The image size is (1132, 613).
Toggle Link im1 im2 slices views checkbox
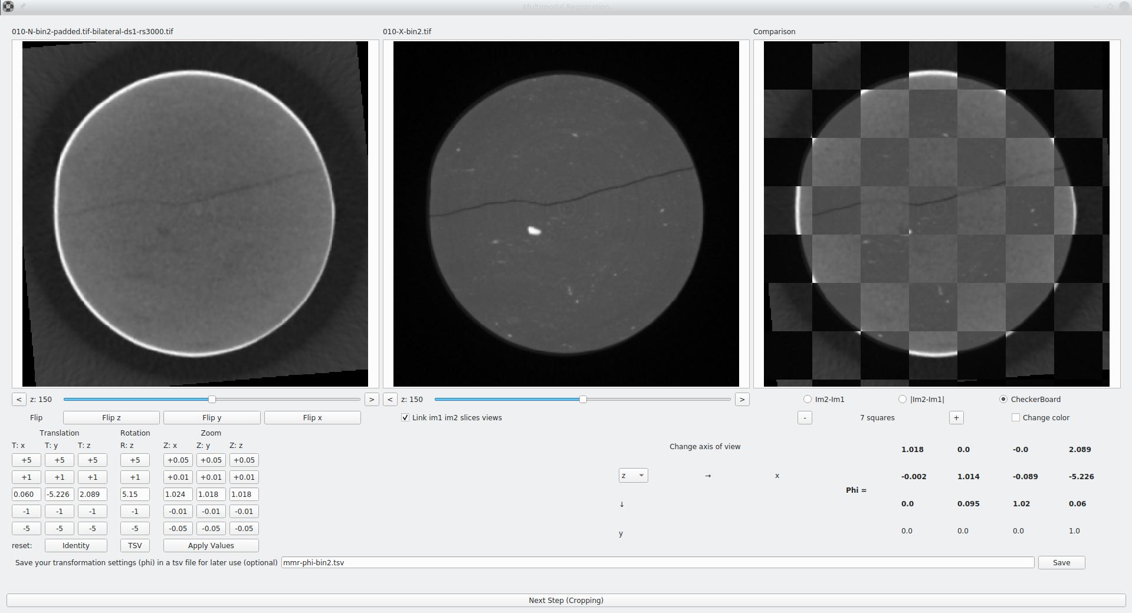coord(405,418)
